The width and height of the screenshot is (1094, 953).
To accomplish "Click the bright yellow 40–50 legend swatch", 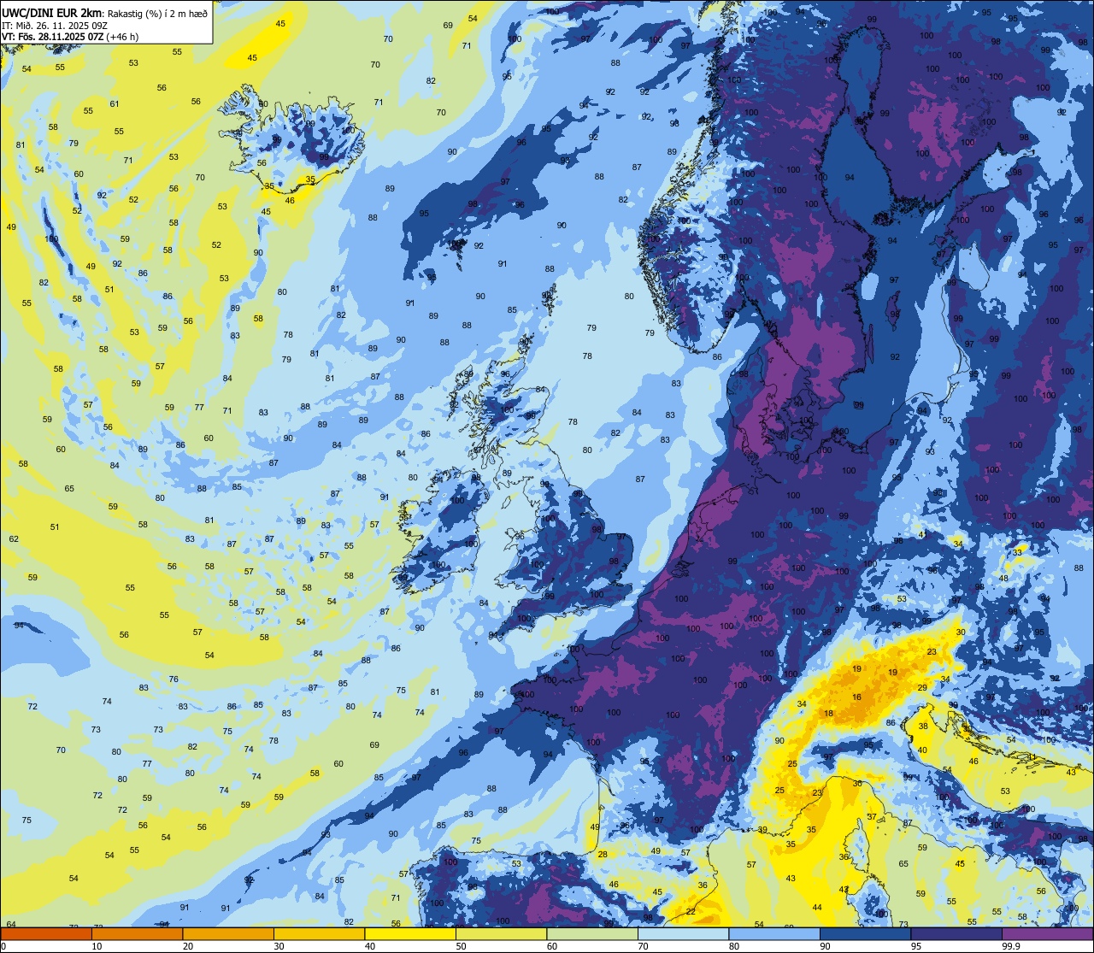I will click(x=410, y=933).
